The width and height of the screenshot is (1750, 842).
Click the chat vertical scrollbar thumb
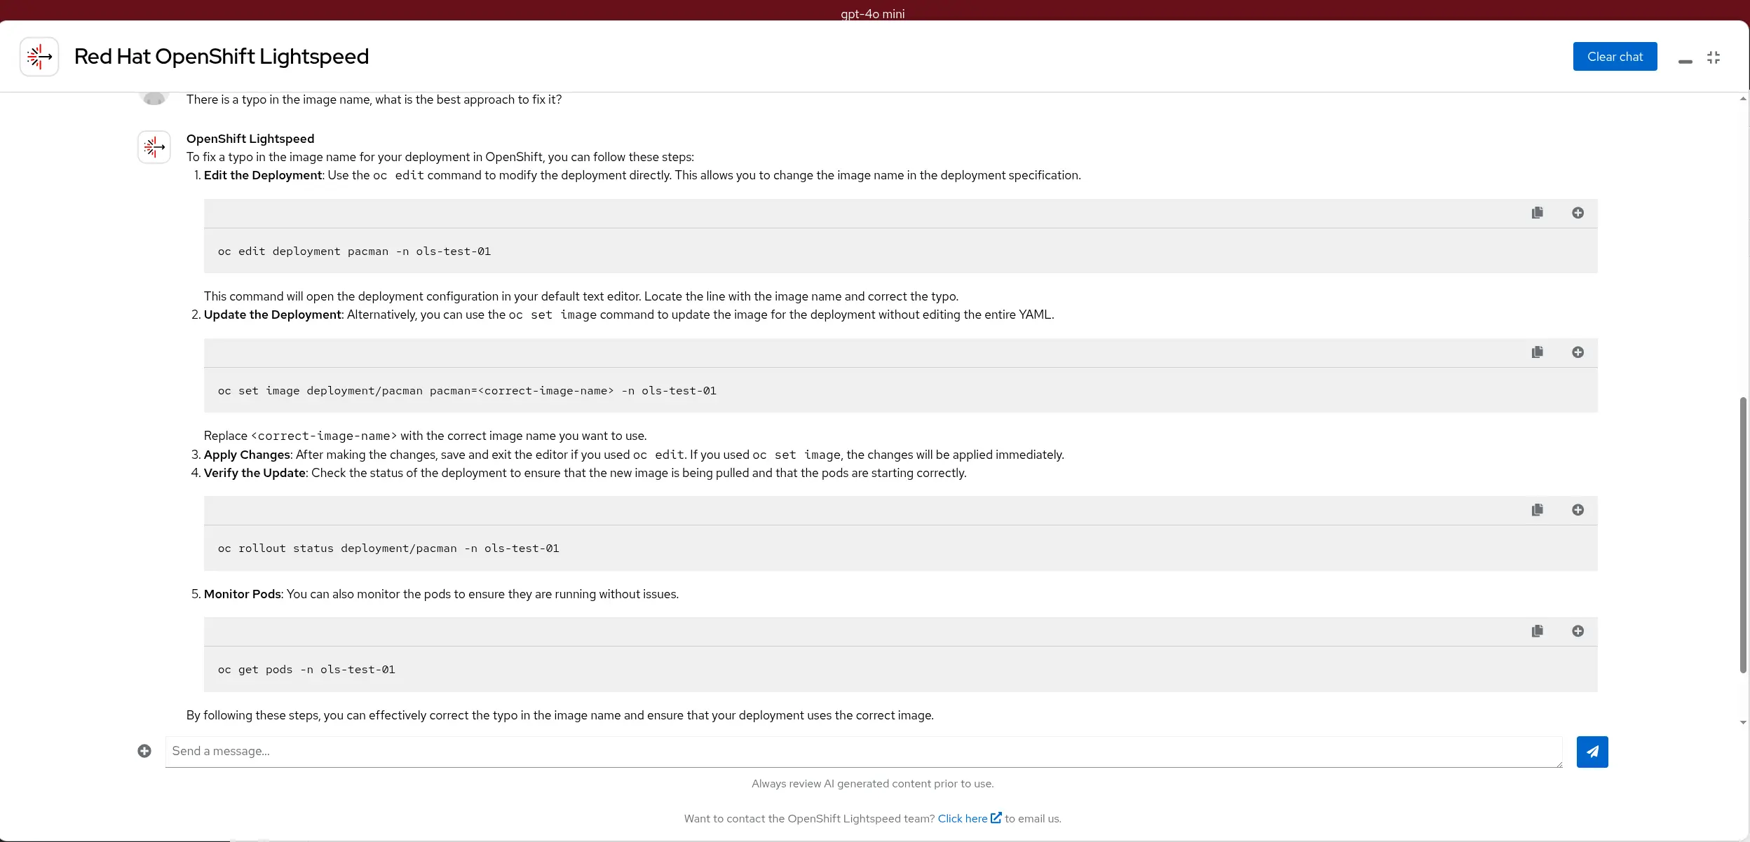[1743, 535]
